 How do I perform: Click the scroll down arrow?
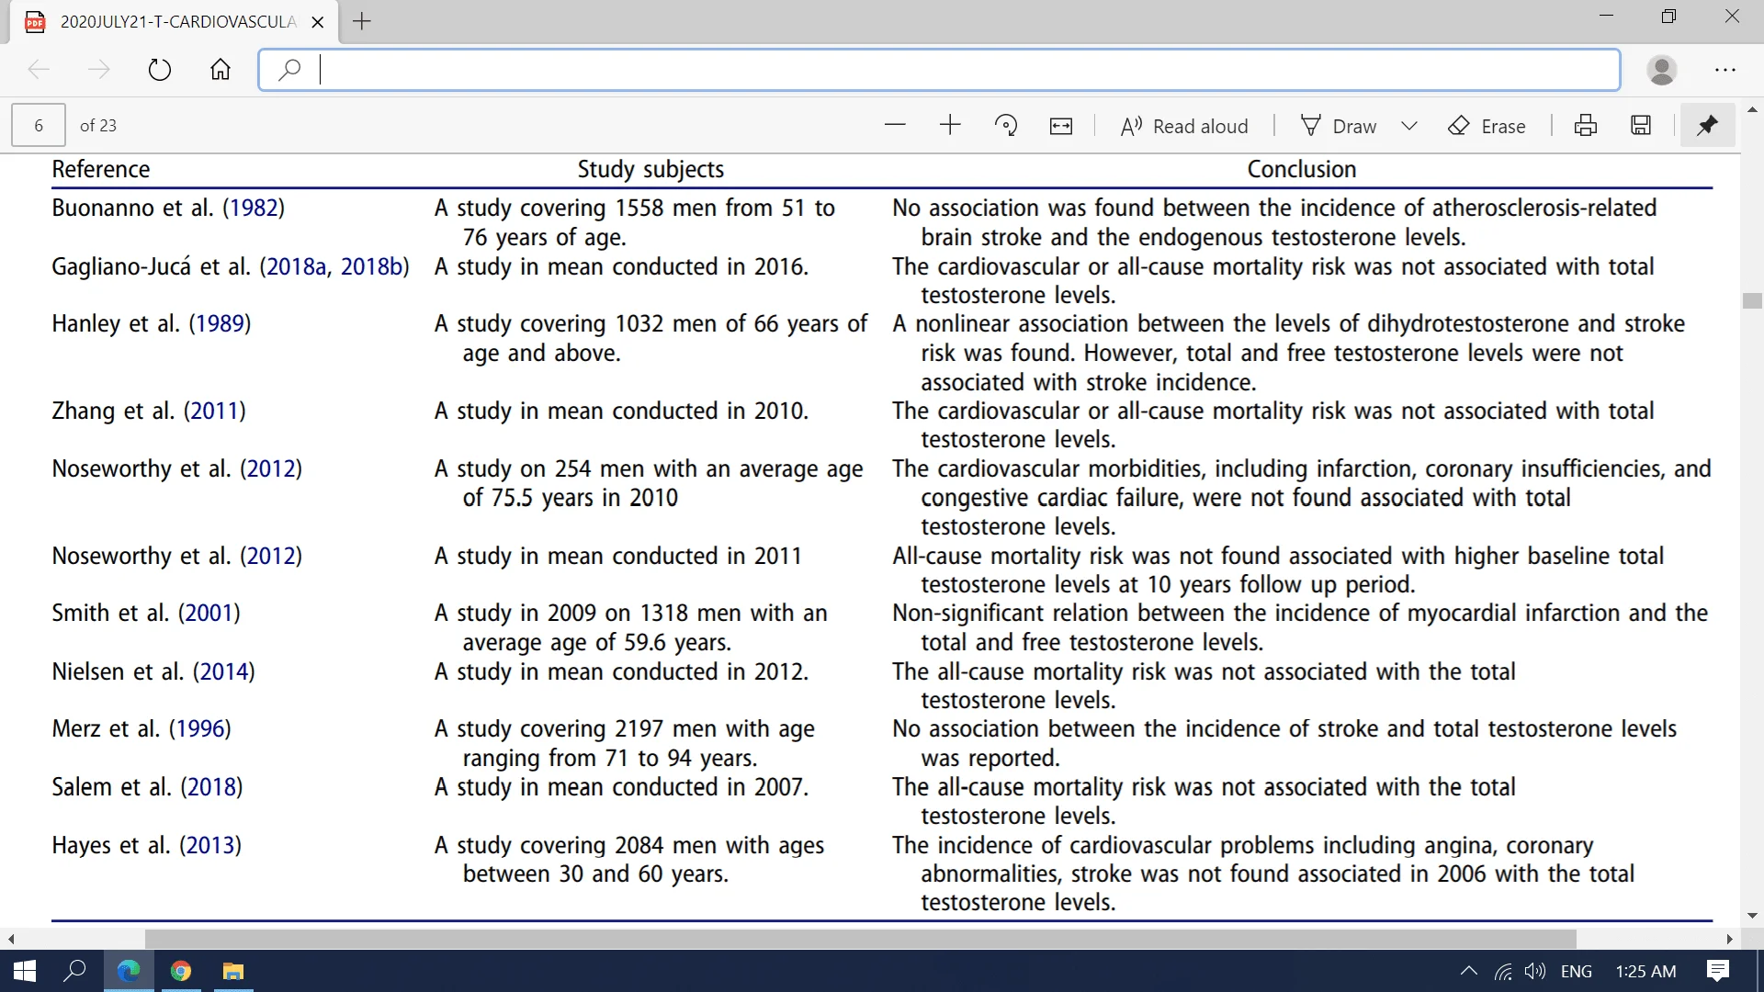pyautogui.click(x=1752, y=916)
